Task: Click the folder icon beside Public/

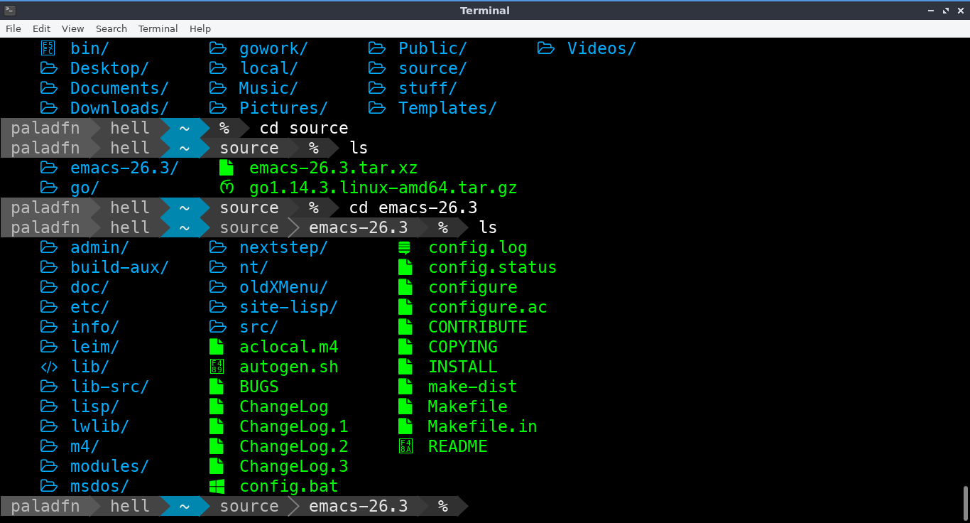Action: [377, 48]
